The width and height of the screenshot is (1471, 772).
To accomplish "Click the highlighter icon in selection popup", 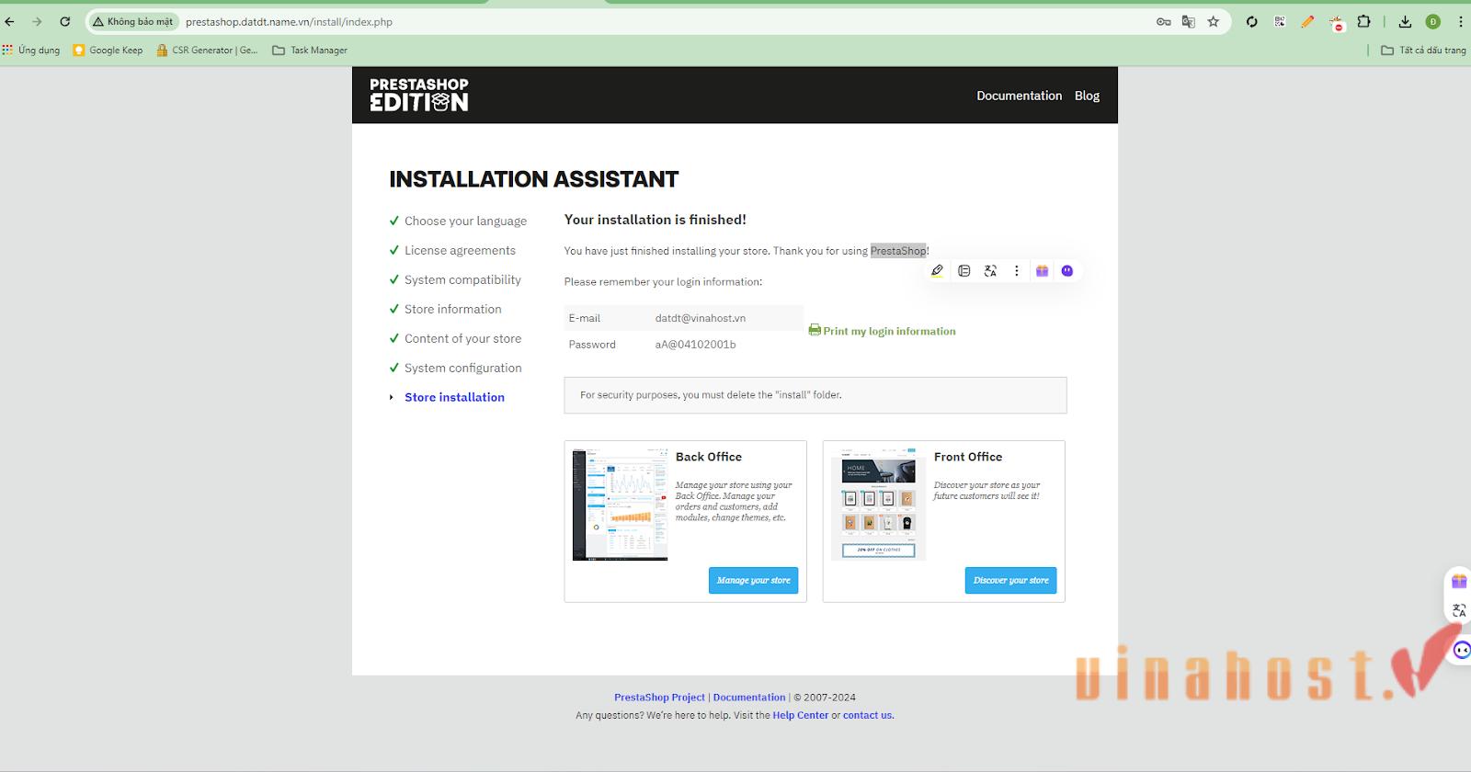I will [937, 270].
